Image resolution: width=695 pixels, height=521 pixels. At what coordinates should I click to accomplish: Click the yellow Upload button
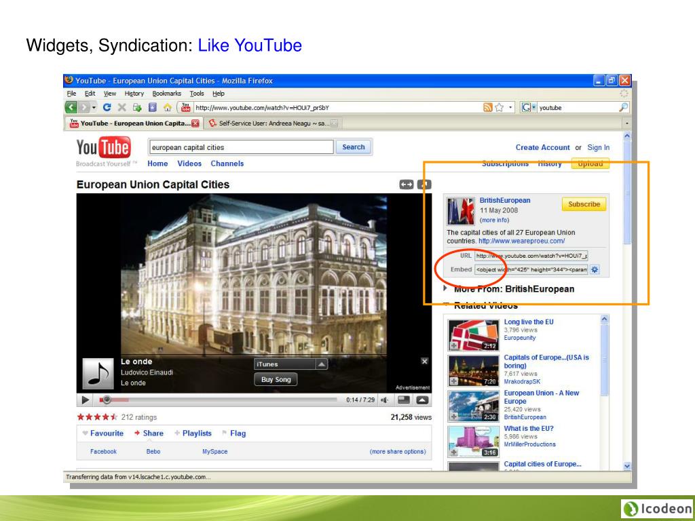590,163
